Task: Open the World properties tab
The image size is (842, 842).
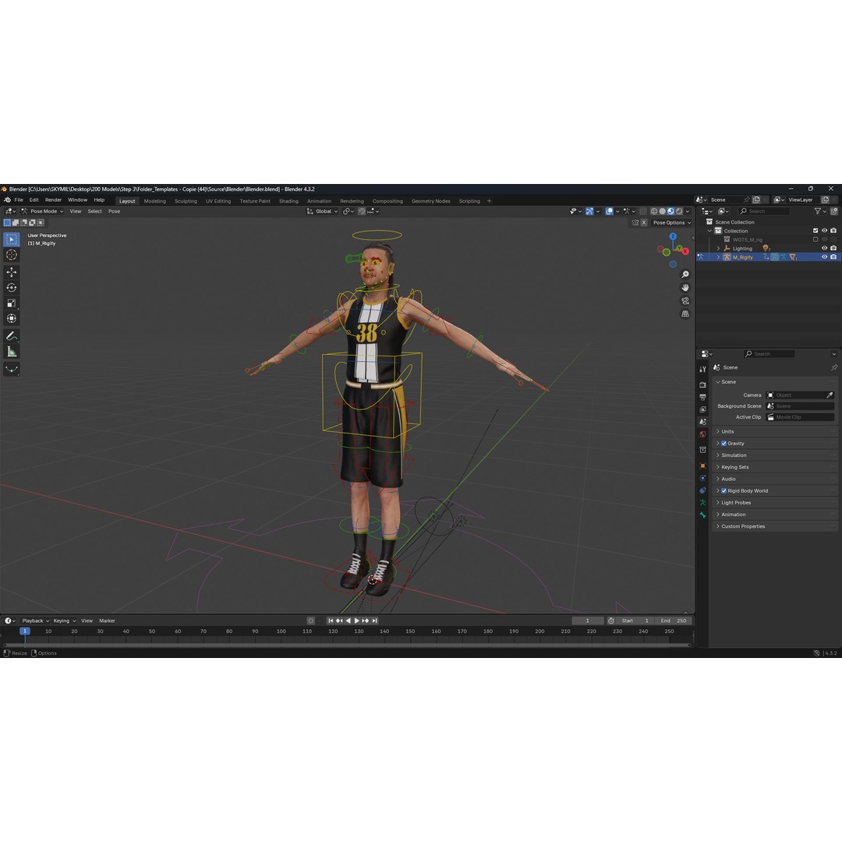Action: [x=702, y=434]
